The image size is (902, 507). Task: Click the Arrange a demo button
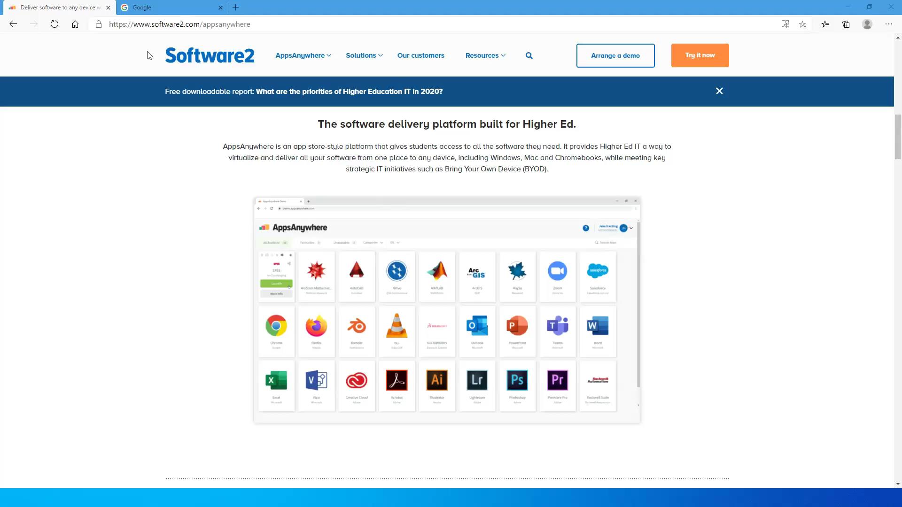615,55
